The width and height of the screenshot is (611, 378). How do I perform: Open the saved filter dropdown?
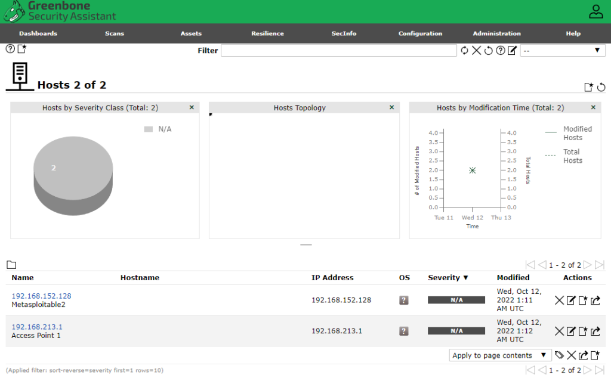[563, 51]
